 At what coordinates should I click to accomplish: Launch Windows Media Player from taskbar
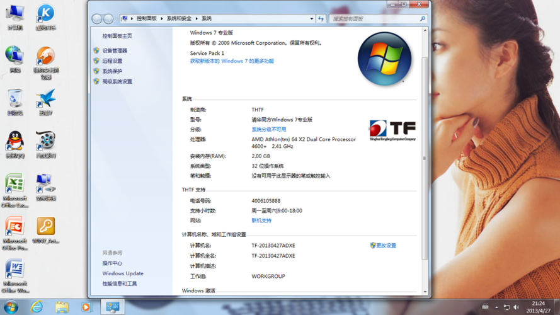click(x=86, y=307)
